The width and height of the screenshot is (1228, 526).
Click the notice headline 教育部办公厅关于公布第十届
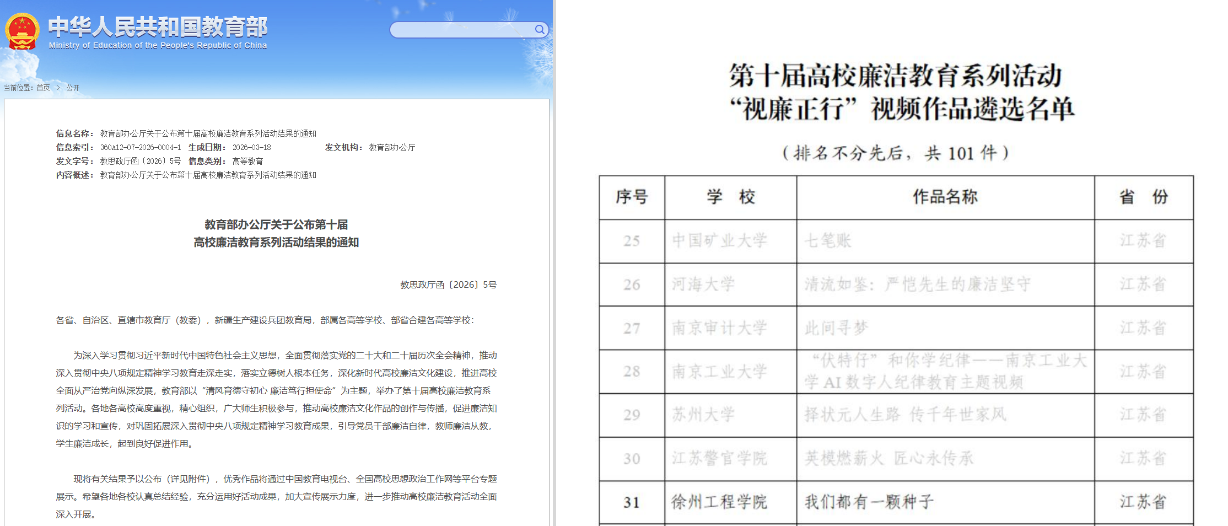tap(276, 225)
